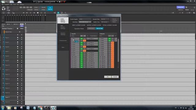Click the info icon in the toolbar
196x110 pixels.
tap(3, 13)
